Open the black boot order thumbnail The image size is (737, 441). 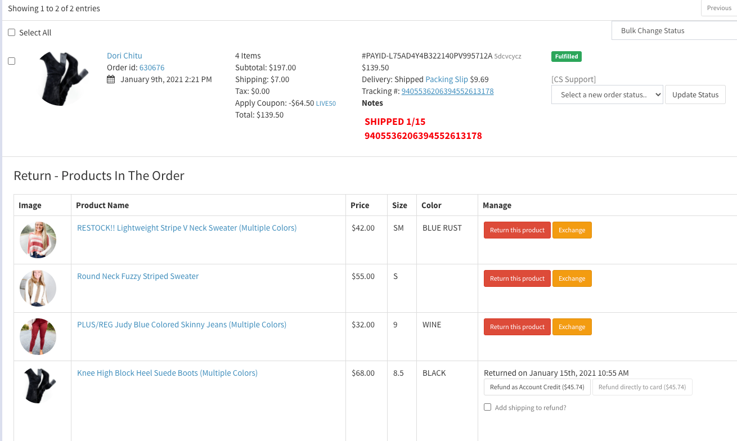click(x=64, y=78)
